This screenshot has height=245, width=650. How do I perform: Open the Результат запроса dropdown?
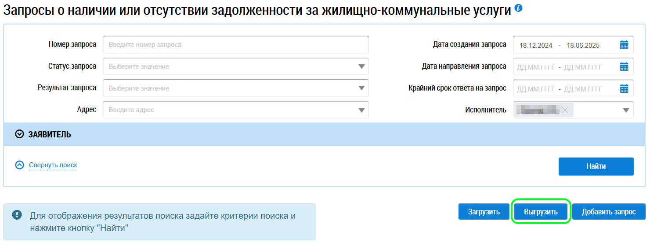[x=361, y=88]
